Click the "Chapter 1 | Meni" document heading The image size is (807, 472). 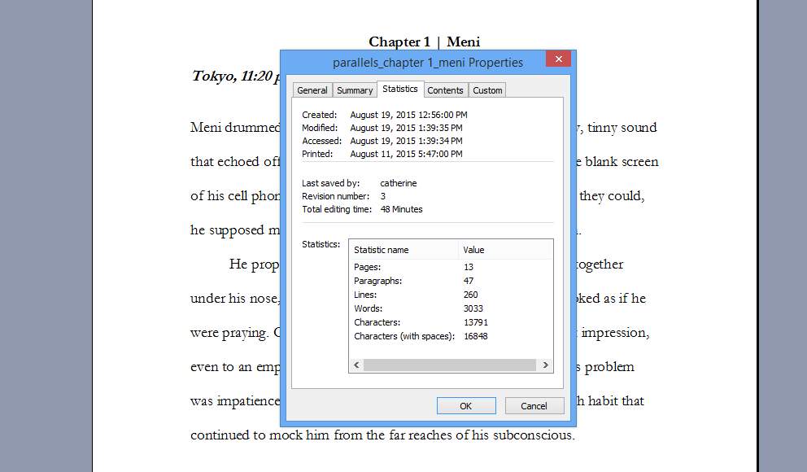click(x=424, y=42)
